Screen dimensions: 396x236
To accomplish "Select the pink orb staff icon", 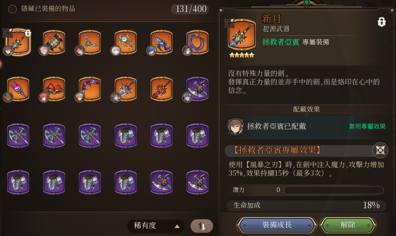I will click(18, 89).
